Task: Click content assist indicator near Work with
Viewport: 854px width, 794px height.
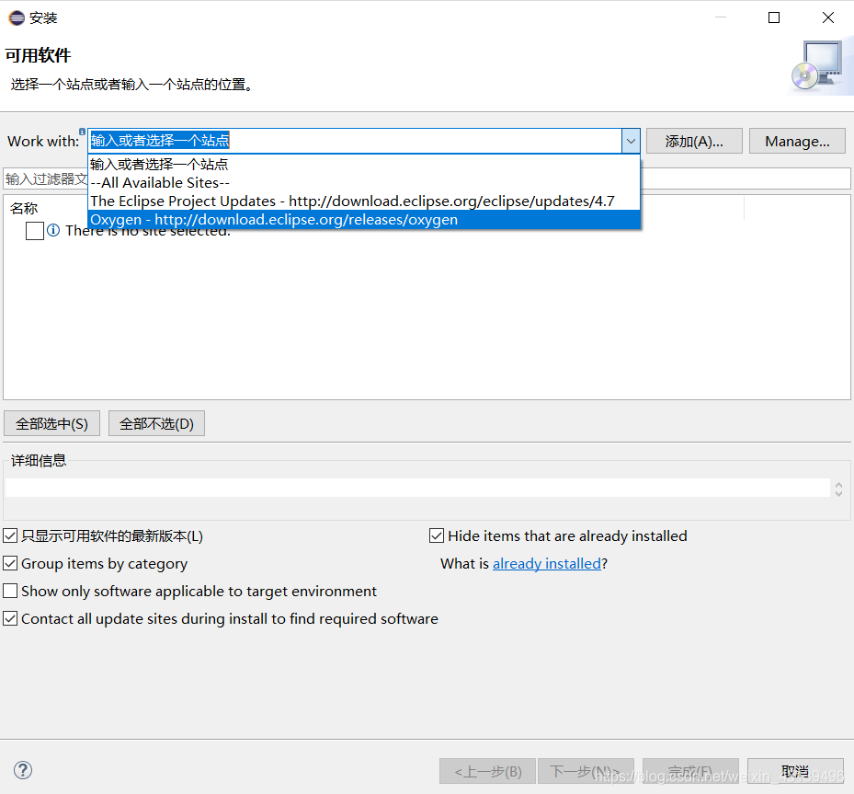Action: [x=82, y=132]
